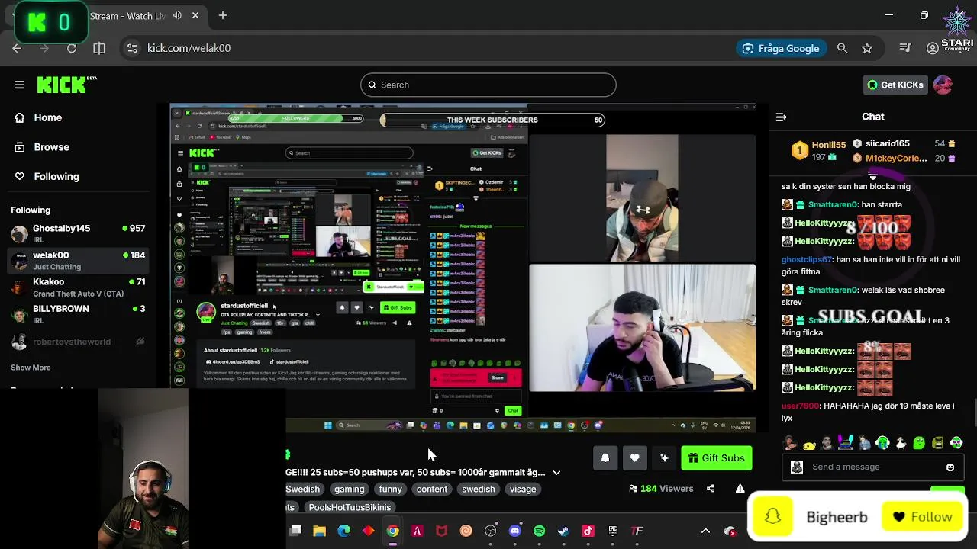Select welak00 channel in Following list
977x549 pixels.
[78, 260]
